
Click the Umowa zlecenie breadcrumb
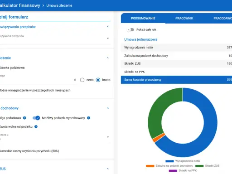coord(59,5)
